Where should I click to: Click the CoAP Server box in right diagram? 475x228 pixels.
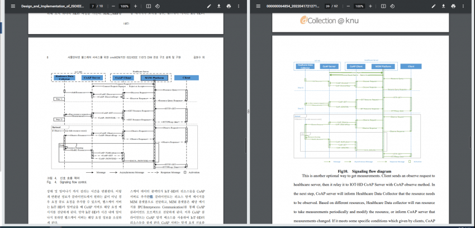coord(329,66)
